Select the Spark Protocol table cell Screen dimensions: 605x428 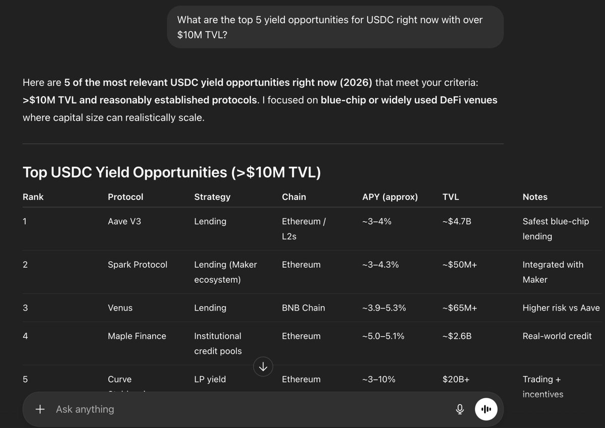138,265
